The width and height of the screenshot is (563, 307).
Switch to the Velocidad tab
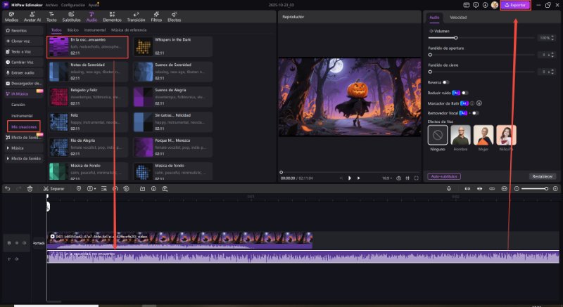[x=458, y=17]
